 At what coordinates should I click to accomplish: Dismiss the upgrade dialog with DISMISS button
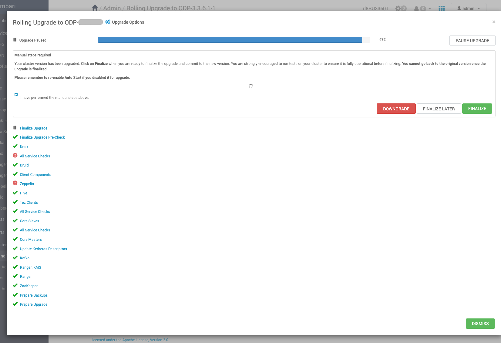point(480,324)
